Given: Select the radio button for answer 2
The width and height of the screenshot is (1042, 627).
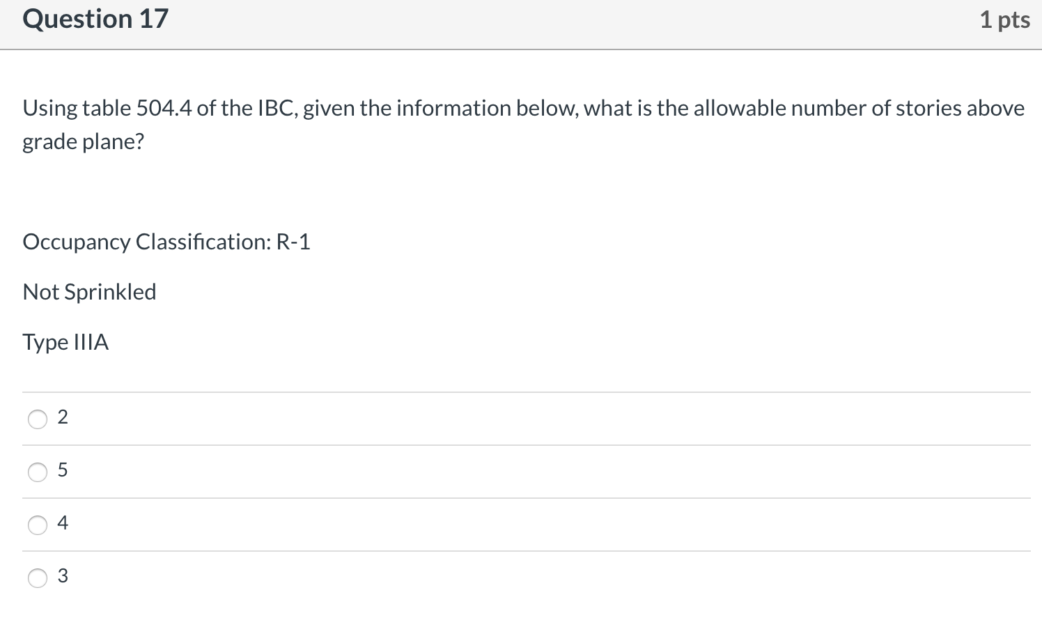Looking at the screenshot, I should pyautogui.click(x=38, y=419).
